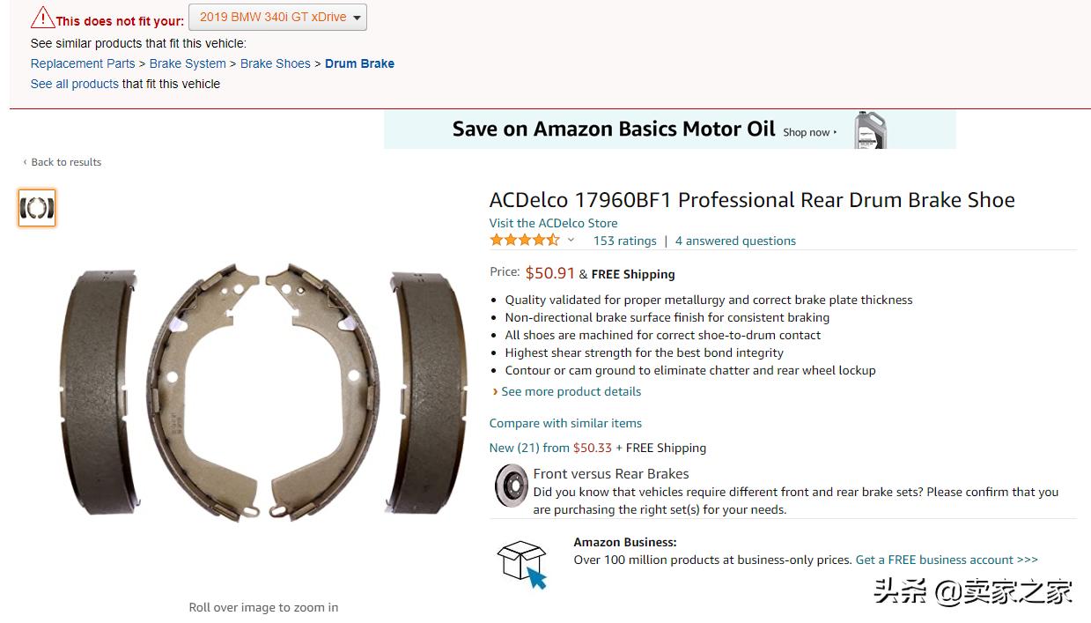Open the 153 ratings link
Image resolution: width=1091 pixels, height=623 pixels.
(624, 241)
